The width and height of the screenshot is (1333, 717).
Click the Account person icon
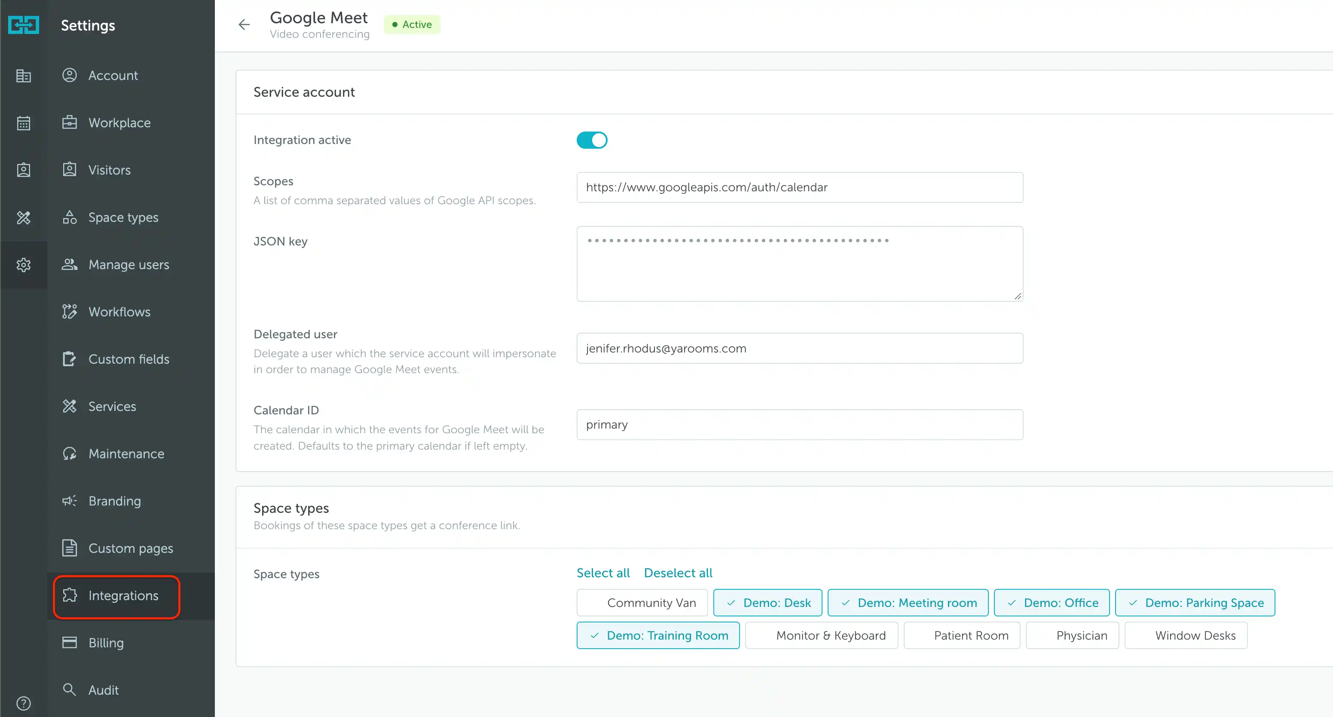69,75
